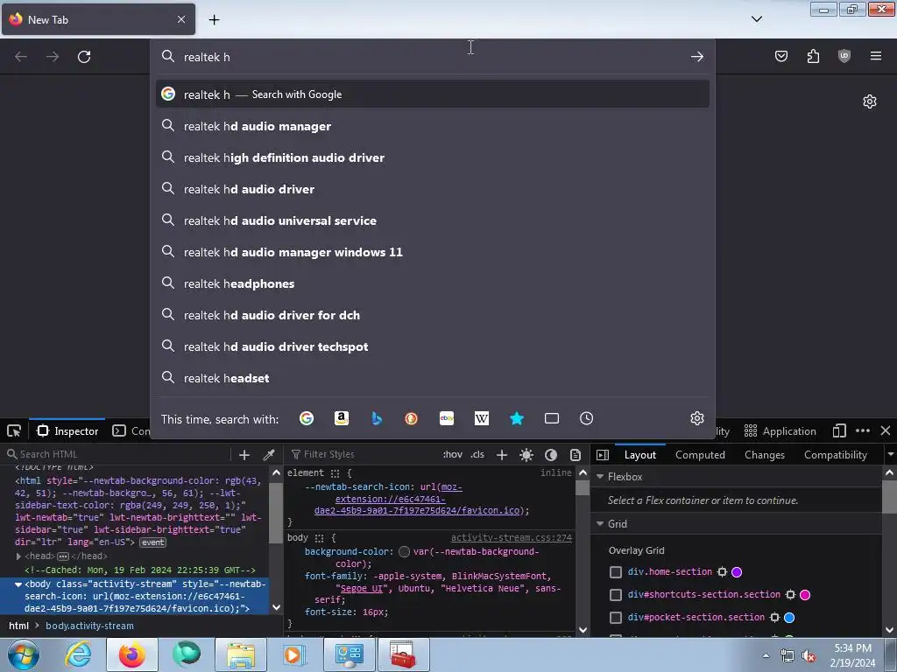Click the event badge on html node
The image size is (897, 672).
[152, 542]
